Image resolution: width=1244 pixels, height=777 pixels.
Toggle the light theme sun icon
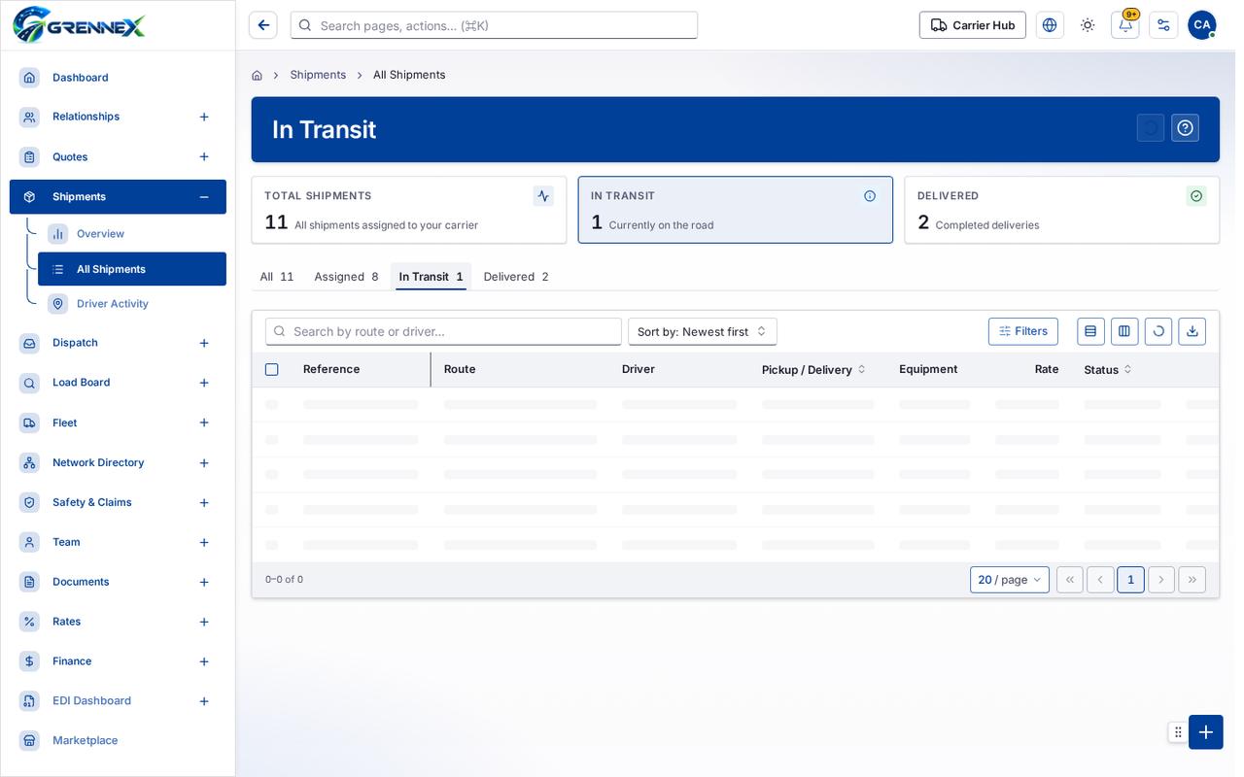point(1088,25)
